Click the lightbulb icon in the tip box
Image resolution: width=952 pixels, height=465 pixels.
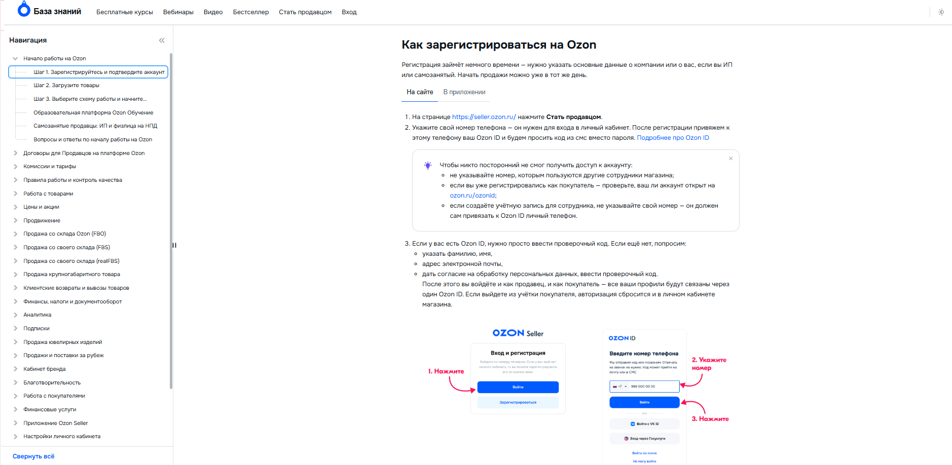click(x=428, y=165)
